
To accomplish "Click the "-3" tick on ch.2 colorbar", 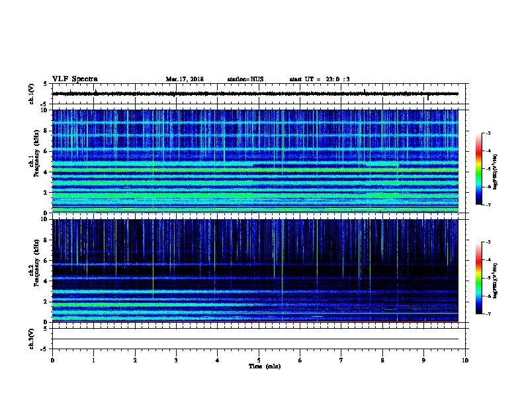I will [488, 242].
